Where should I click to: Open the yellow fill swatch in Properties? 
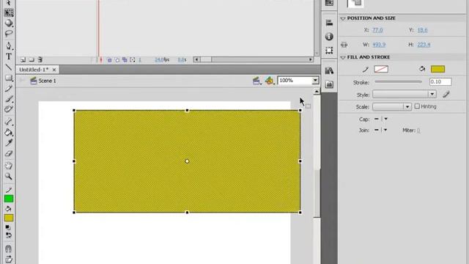438,69
